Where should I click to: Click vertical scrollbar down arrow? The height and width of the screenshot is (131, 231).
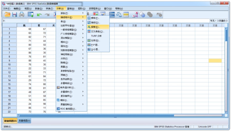[226, 112]
